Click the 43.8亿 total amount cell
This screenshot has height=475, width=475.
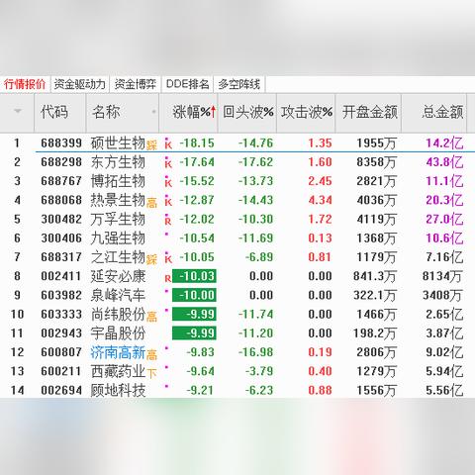pos(444,162)
